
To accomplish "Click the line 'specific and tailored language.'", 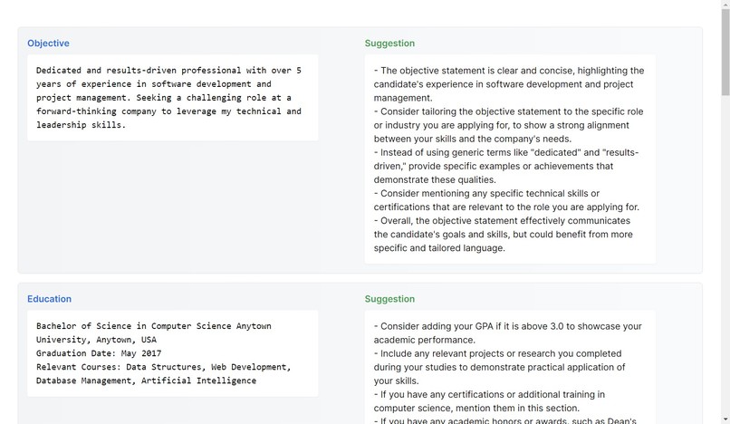I will pyautogui.click(x=439, y=248).
